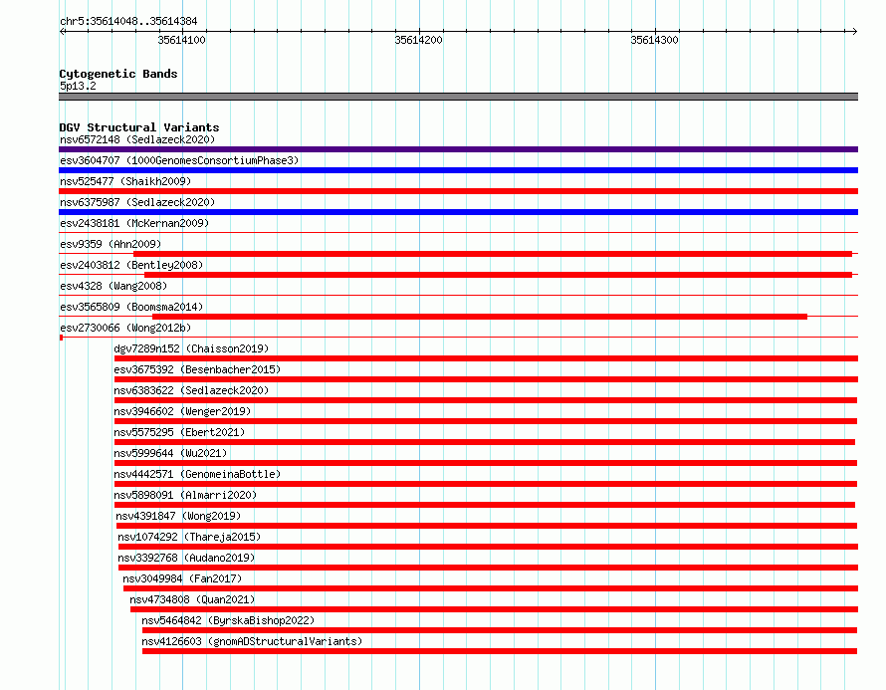The image size is (886, 690).
Task: Open variant esv2403812 (Bentley2008)
Action: coord(131,265)
